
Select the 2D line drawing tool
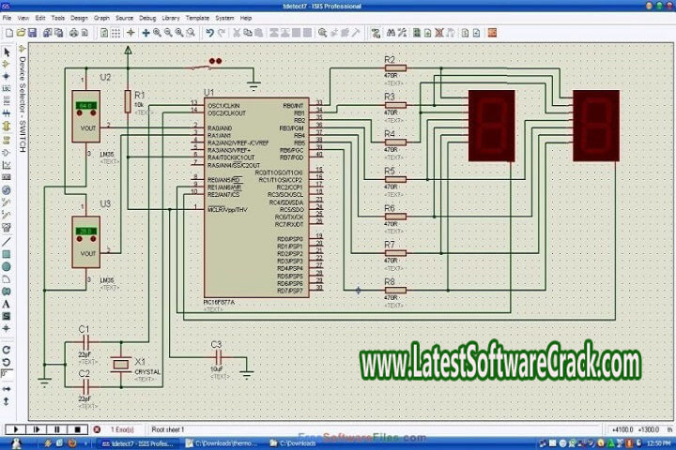pos(7,241)
